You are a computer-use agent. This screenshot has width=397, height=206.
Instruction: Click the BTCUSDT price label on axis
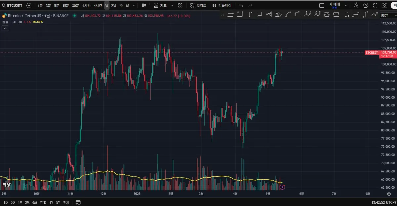point(372,52)
